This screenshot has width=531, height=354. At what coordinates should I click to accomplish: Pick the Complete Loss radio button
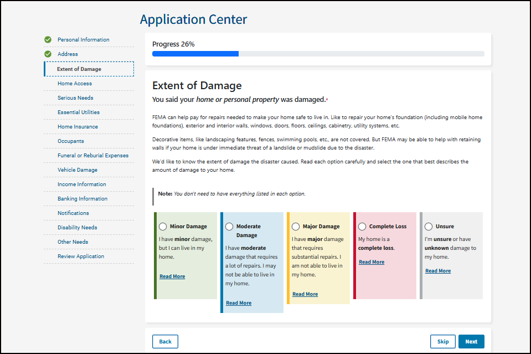pos(362,227)
